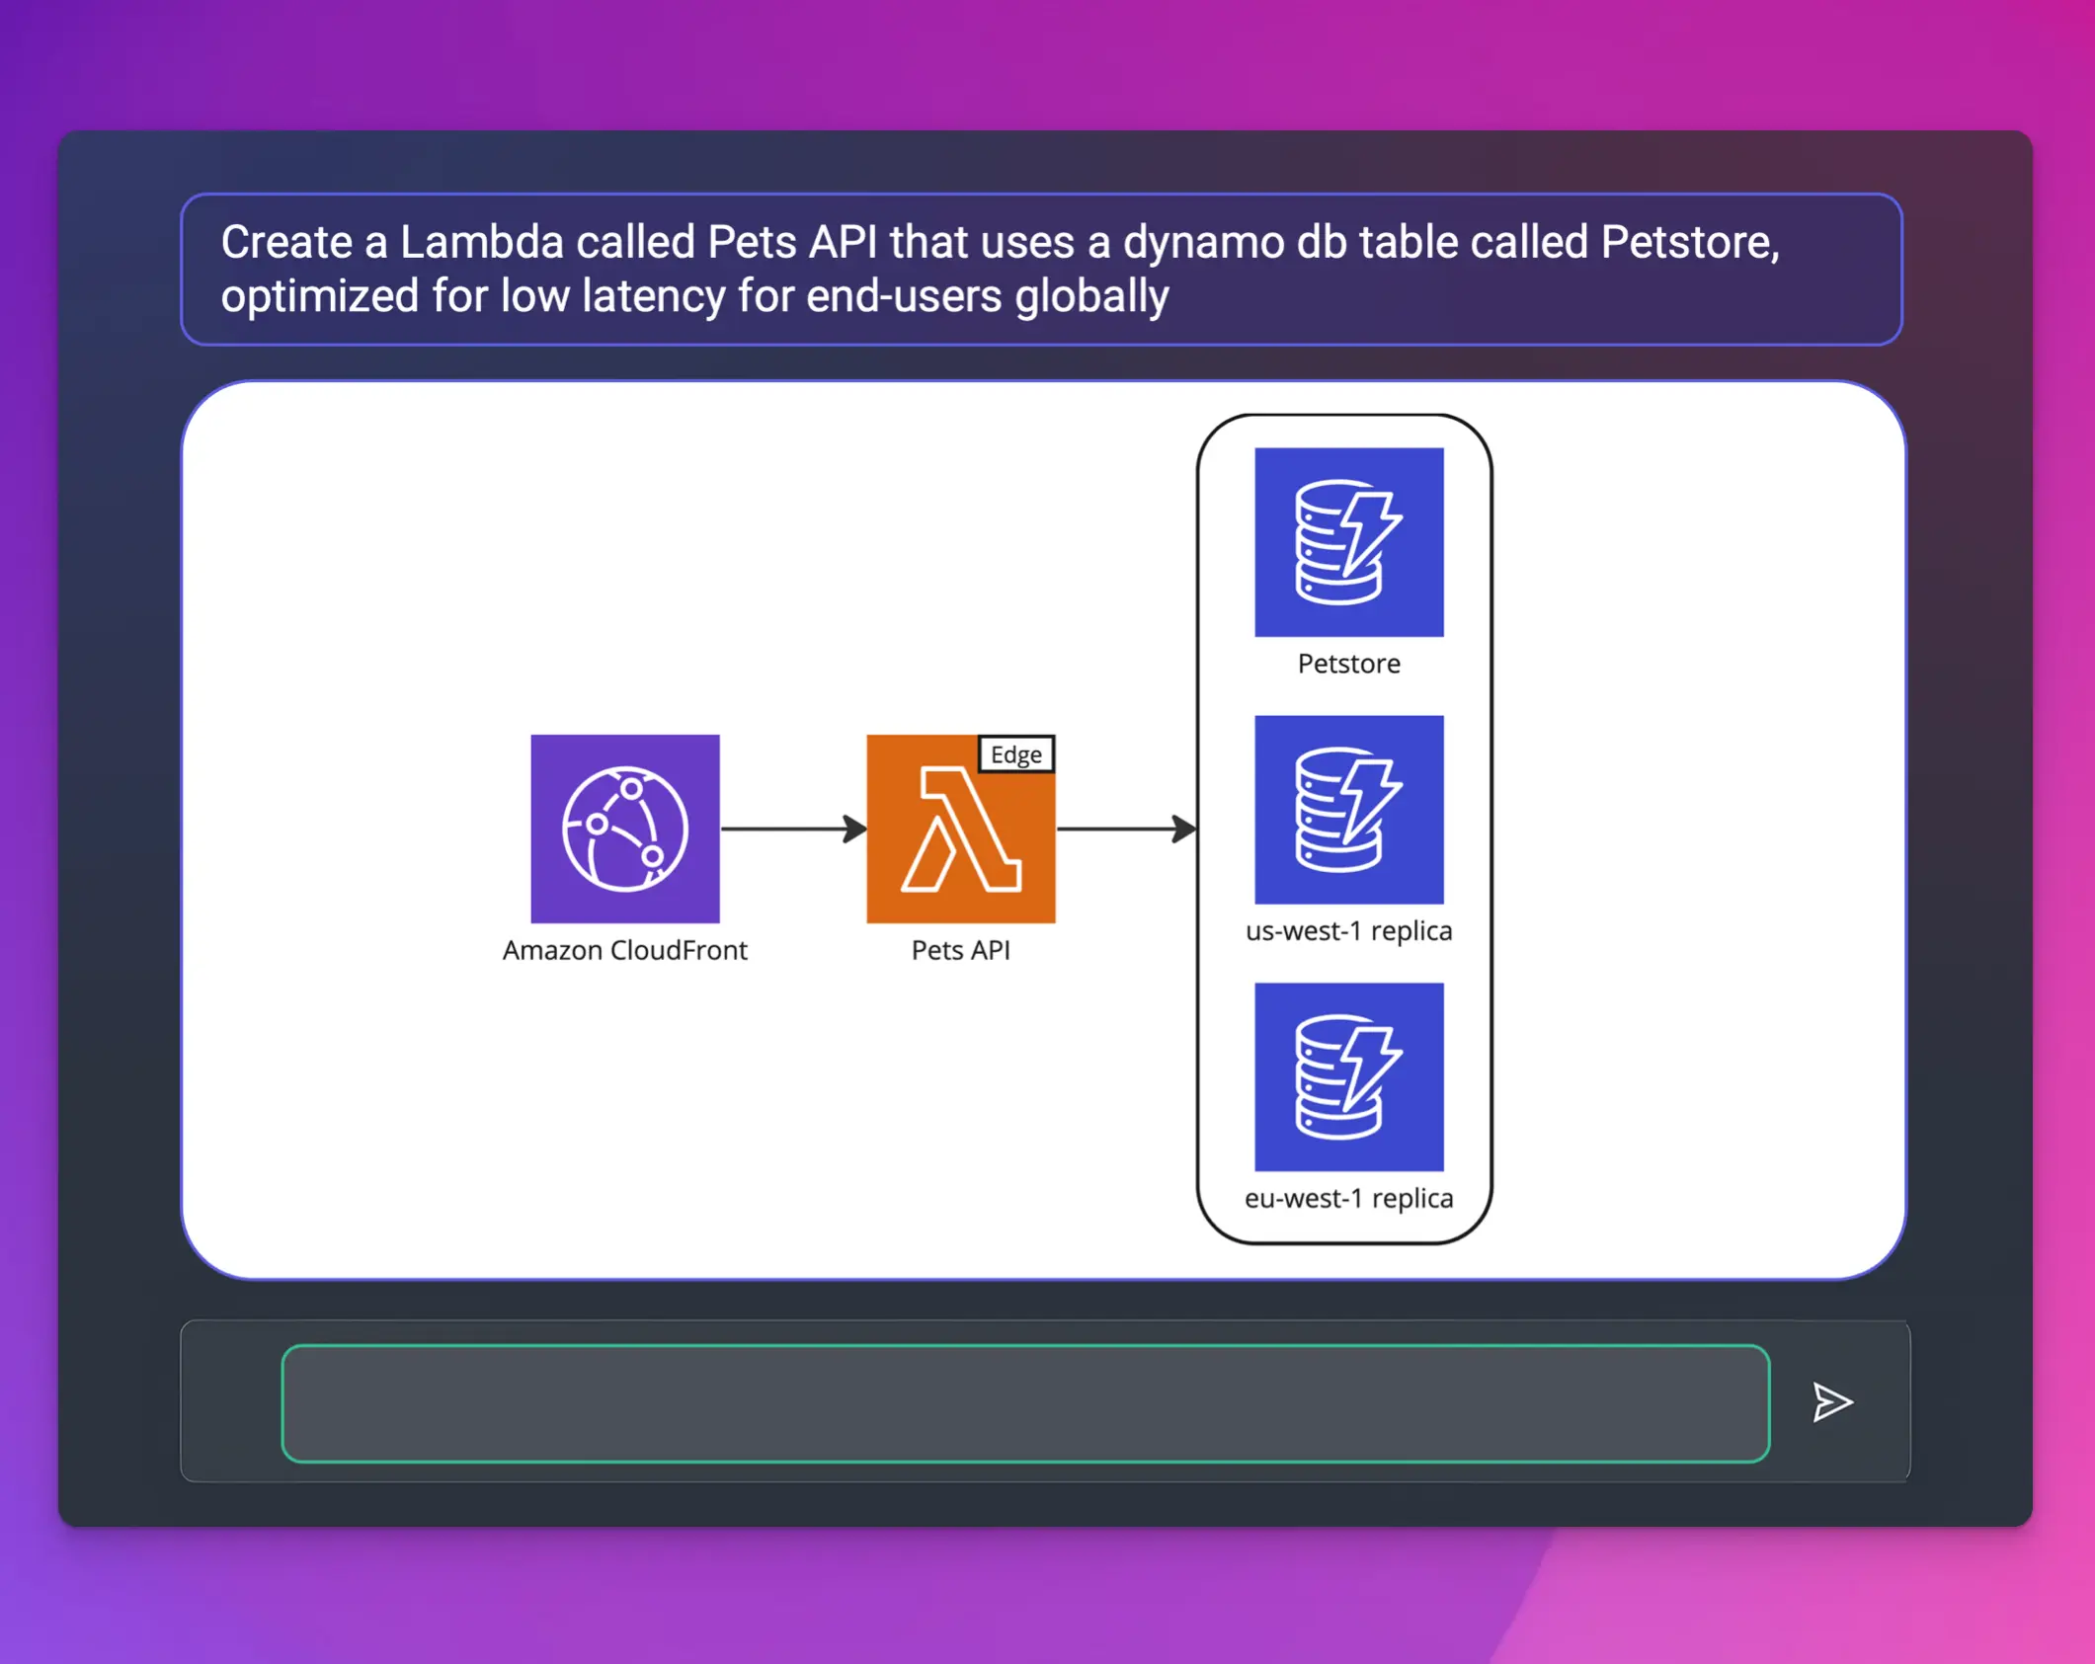Select the 'Petstore' label text

[1347, 664]
